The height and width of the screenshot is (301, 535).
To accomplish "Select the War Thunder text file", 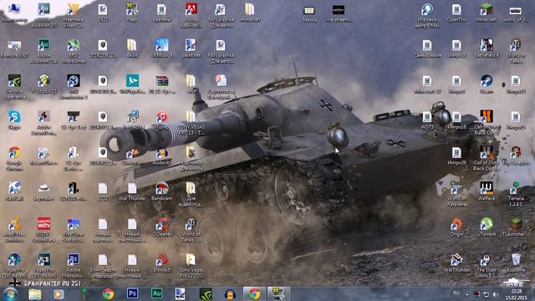I will click(x=132, y=191).
